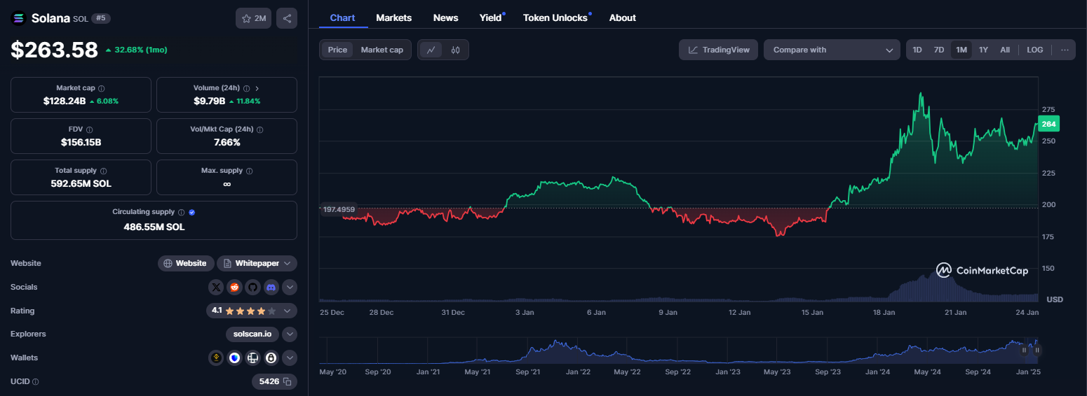Open the Reddit social icon
Screen dimensions: 1087x396
[x=234, y=287]
